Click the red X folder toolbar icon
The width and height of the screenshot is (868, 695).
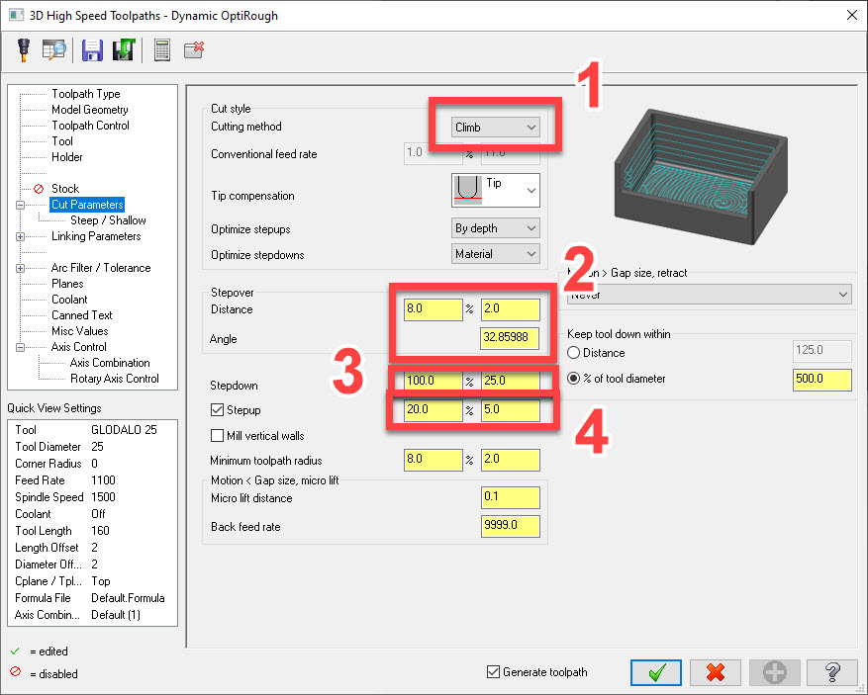[x=194, y=50]
